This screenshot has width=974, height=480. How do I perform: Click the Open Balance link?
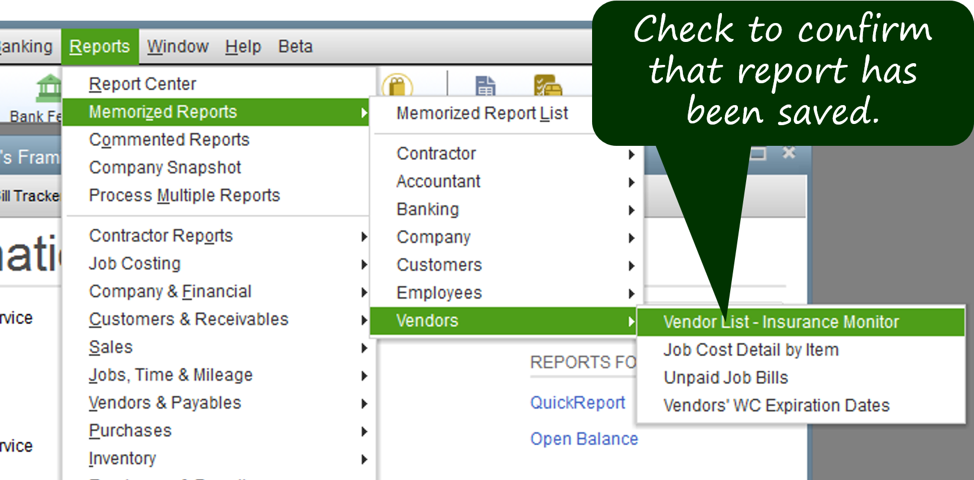[584, 439]
